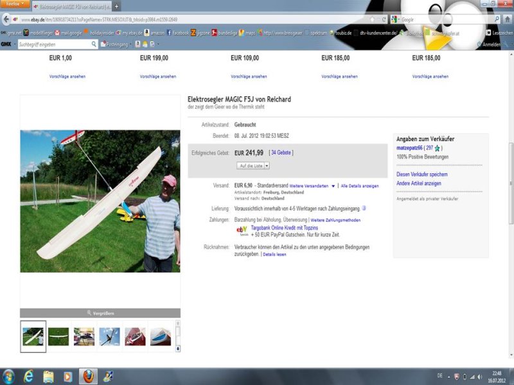View the seller's 297 feedback score
514x385 pixels.
(x=429, y=148)
